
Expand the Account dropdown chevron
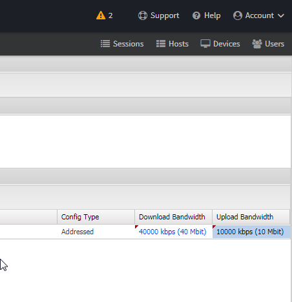(x=281, y=15)
